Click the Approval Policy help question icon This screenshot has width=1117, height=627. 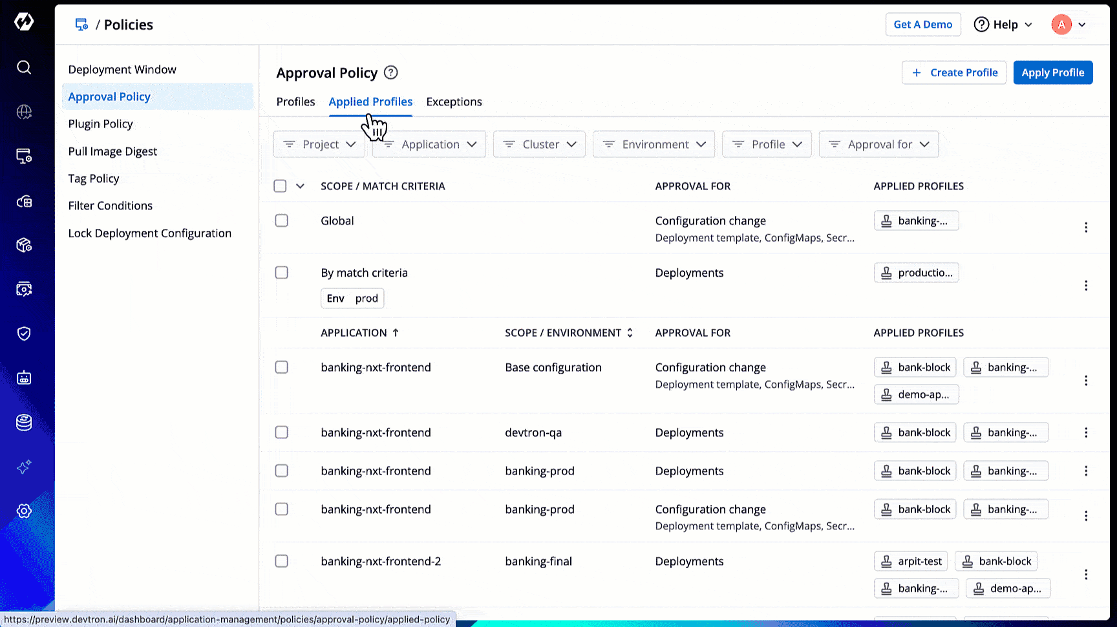(391, 72)
